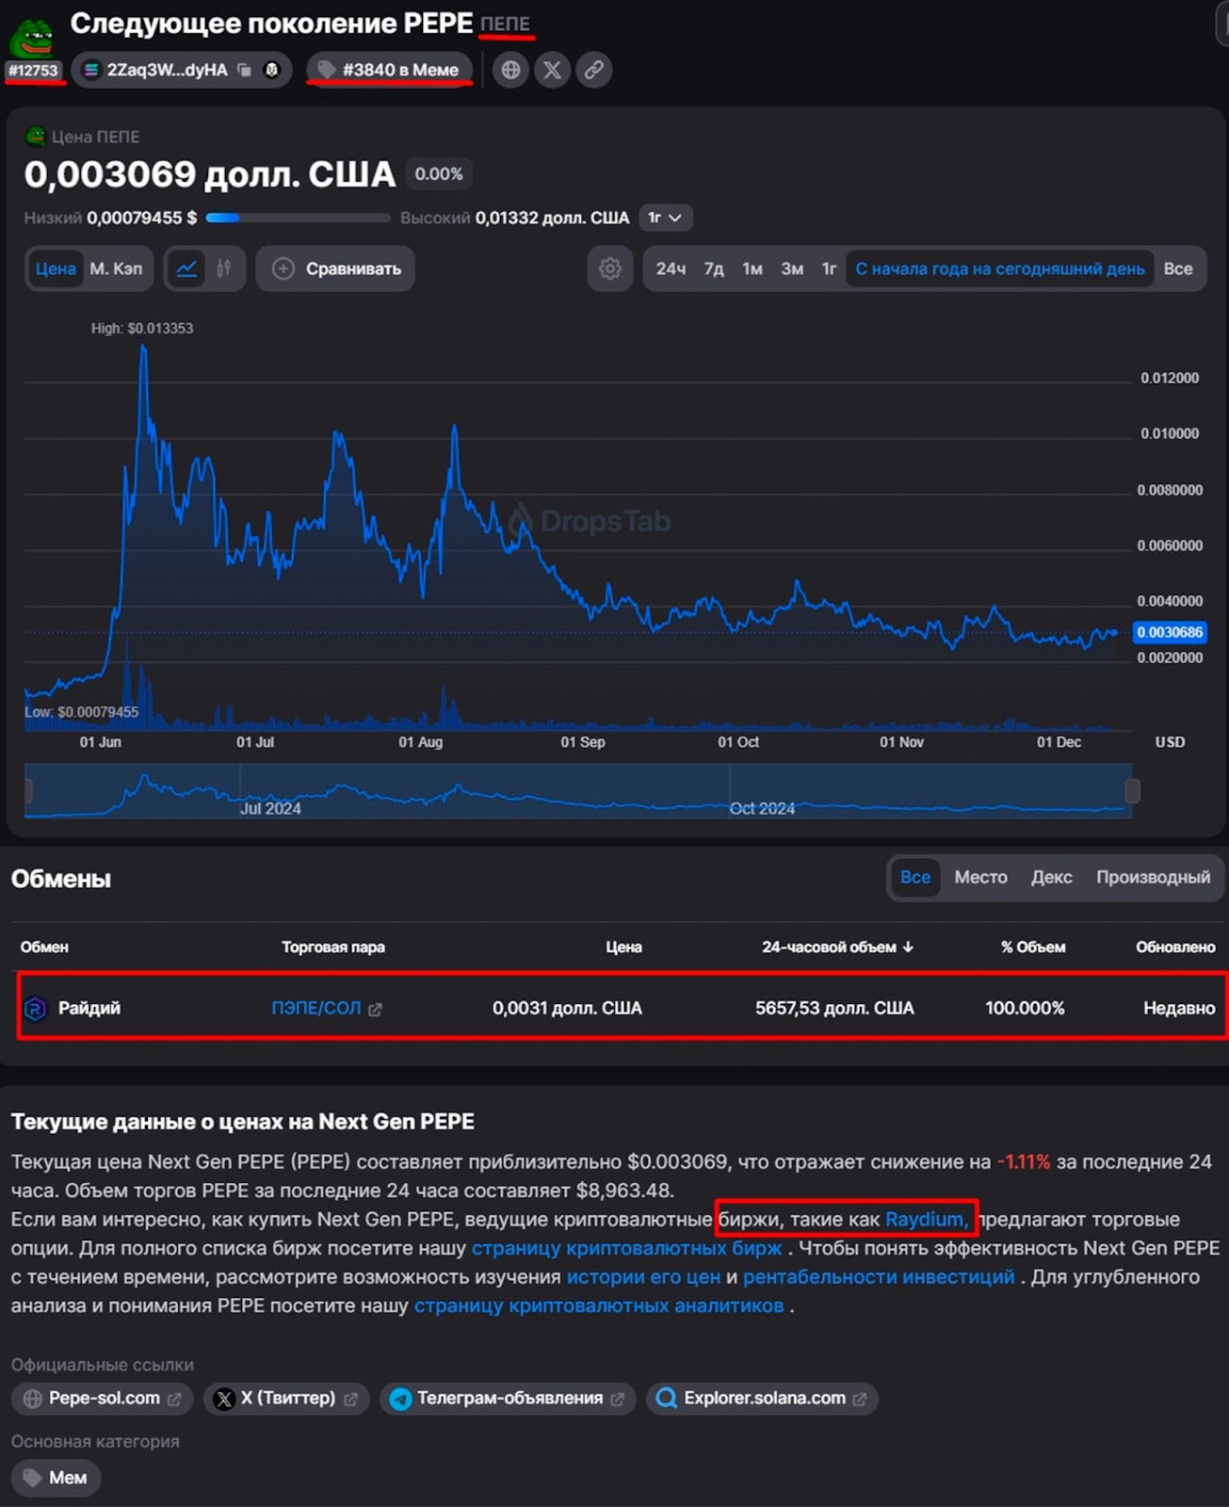This screenshot has width=1229, height=1507.
Task: Open chart settings gear
Action: click(x=610, y=268)
